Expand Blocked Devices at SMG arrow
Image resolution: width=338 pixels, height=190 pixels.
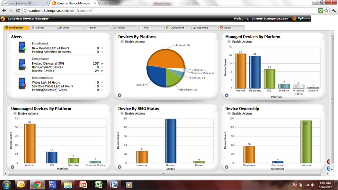pos(102,64)
